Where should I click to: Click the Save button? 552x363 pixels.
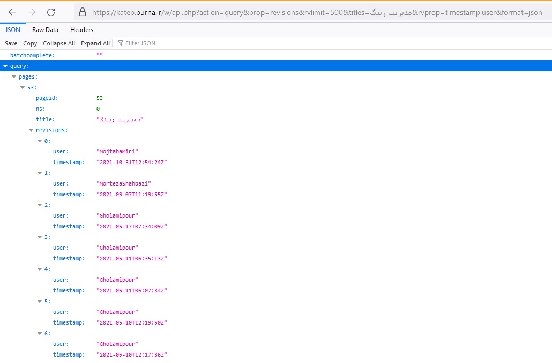[x=11, y=43]
